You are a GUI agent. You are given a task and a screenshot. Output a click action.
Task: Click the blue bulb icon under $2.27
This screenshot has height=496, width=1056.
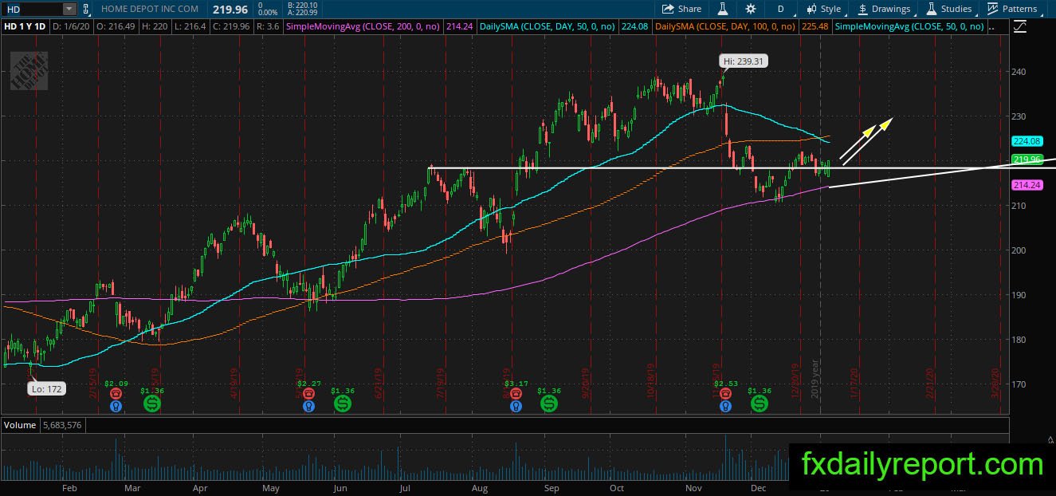[308, 405]
